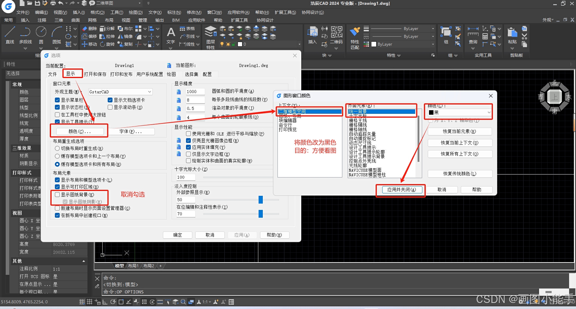
Task: Open the 外观 dropdown at ribbon right
Action: tap(548, 20)
